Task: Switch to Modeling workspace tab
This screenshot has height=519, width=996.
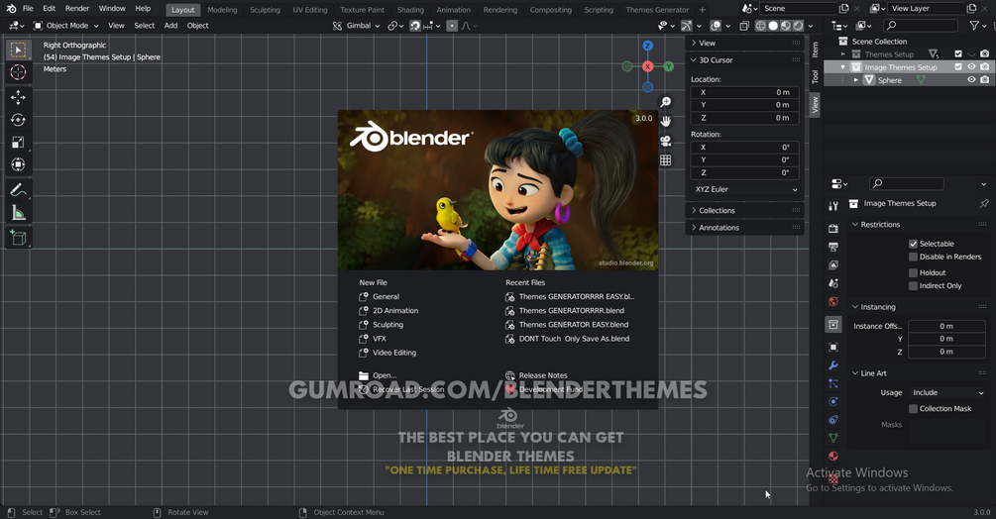Action: point(222,10)
